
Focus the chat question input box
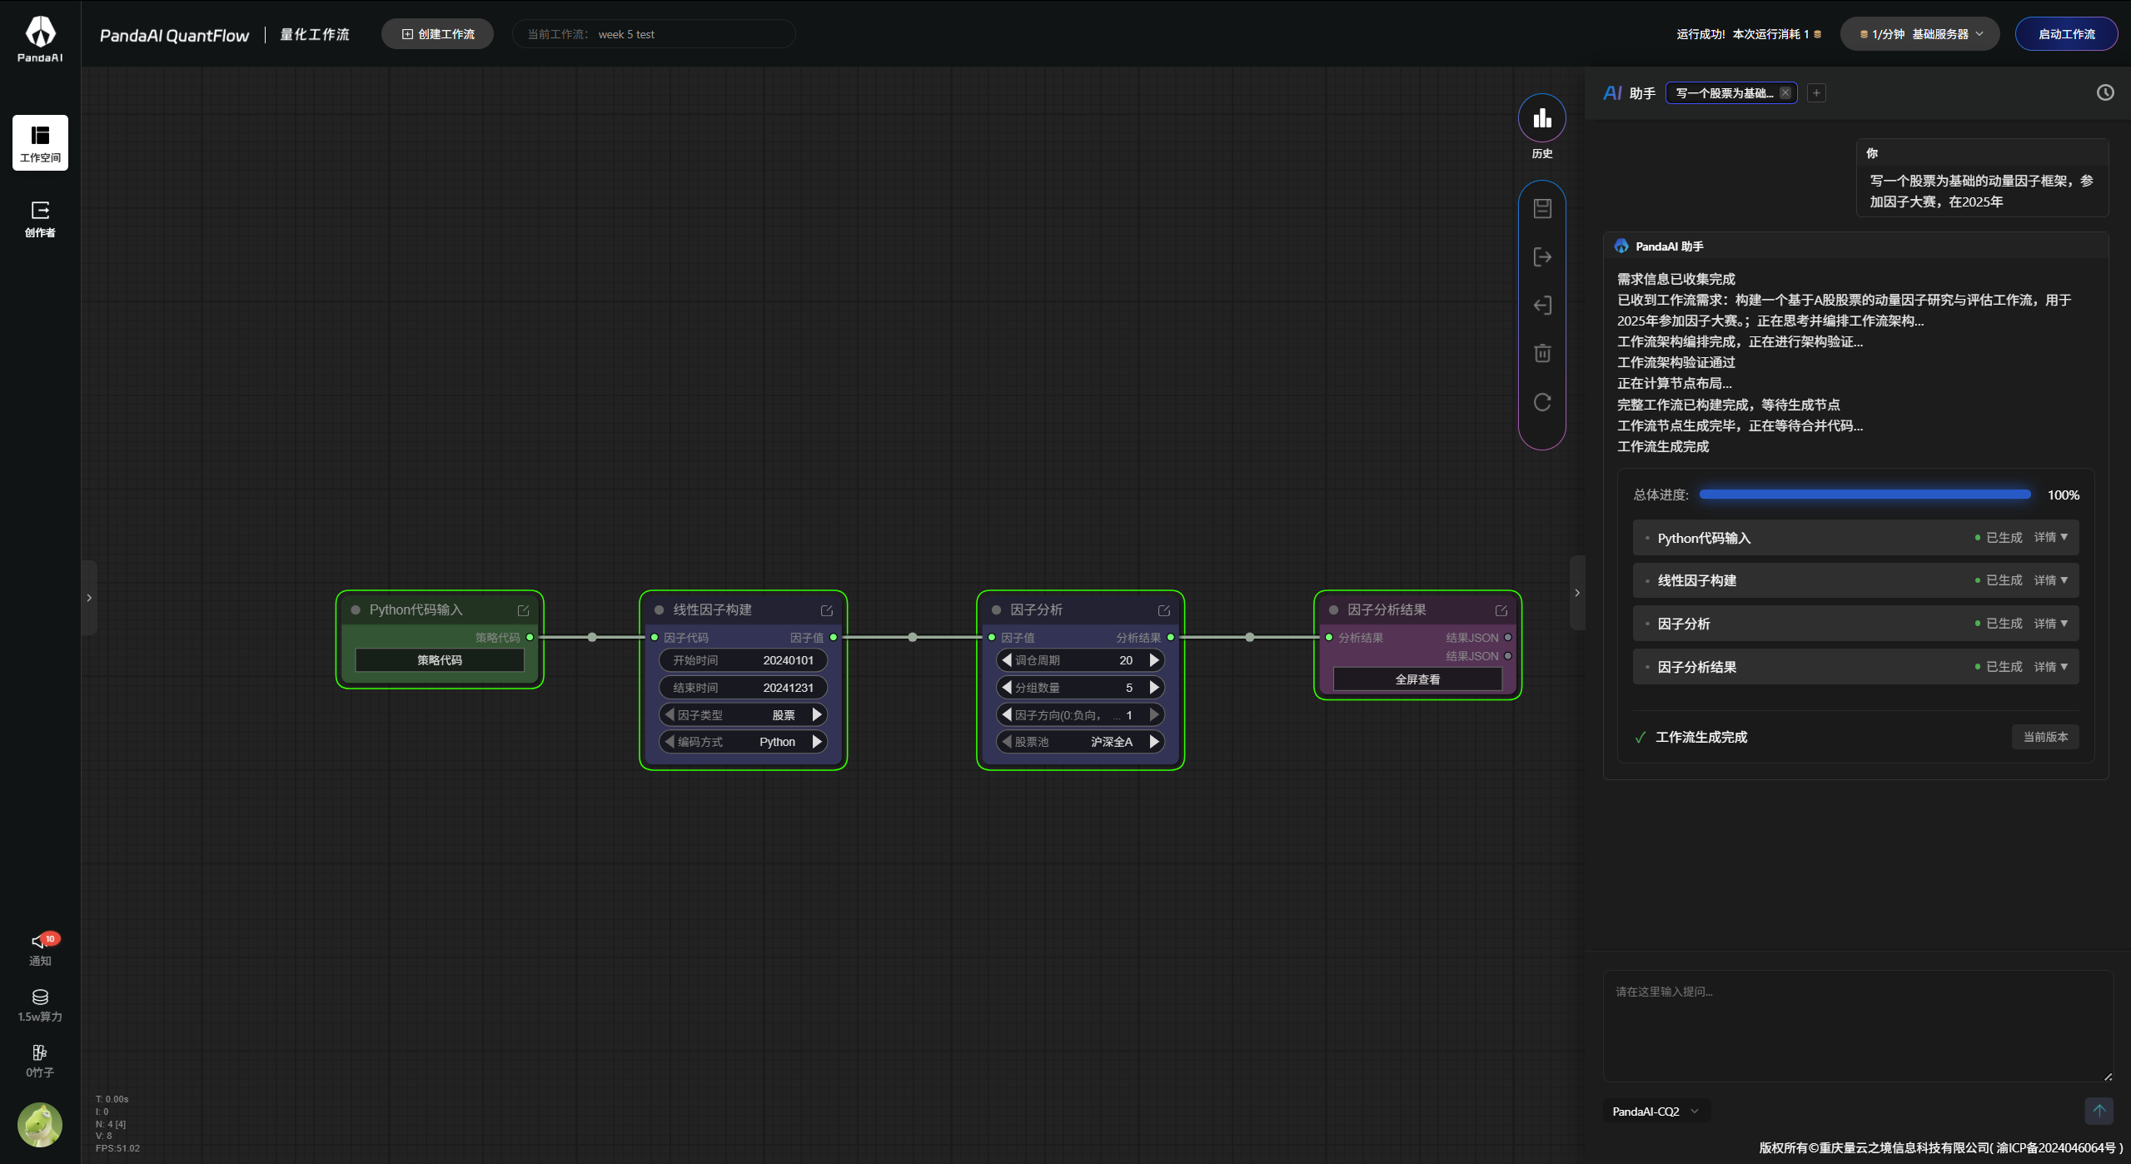(1858, 1026)
